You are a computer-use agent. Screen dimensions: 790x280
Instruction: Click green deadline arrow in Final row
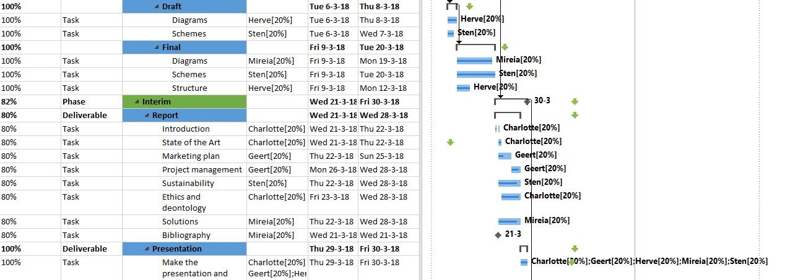(505, 47)
